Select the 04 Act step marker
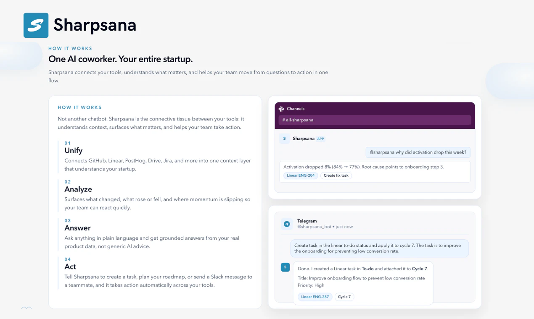 point(68,259)
